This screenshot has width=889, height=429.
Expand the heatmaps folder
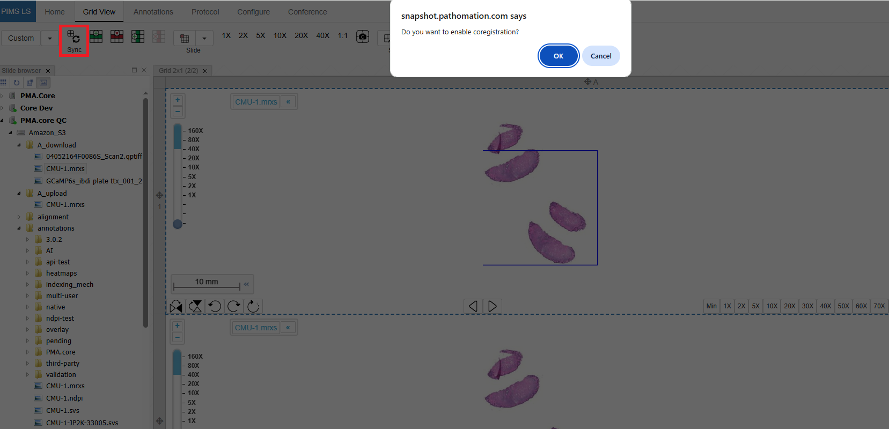[x=28, y=273]
